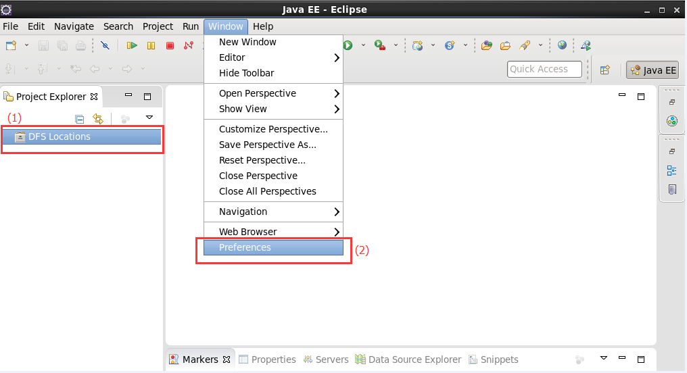Choose Close All Perspectives menu entry

[x=273, y=191]
